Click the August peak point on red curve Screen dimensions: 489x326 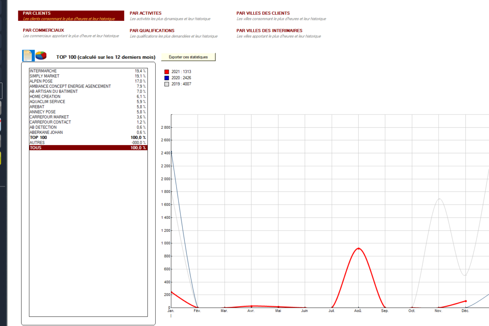click(x=358, y=248)
